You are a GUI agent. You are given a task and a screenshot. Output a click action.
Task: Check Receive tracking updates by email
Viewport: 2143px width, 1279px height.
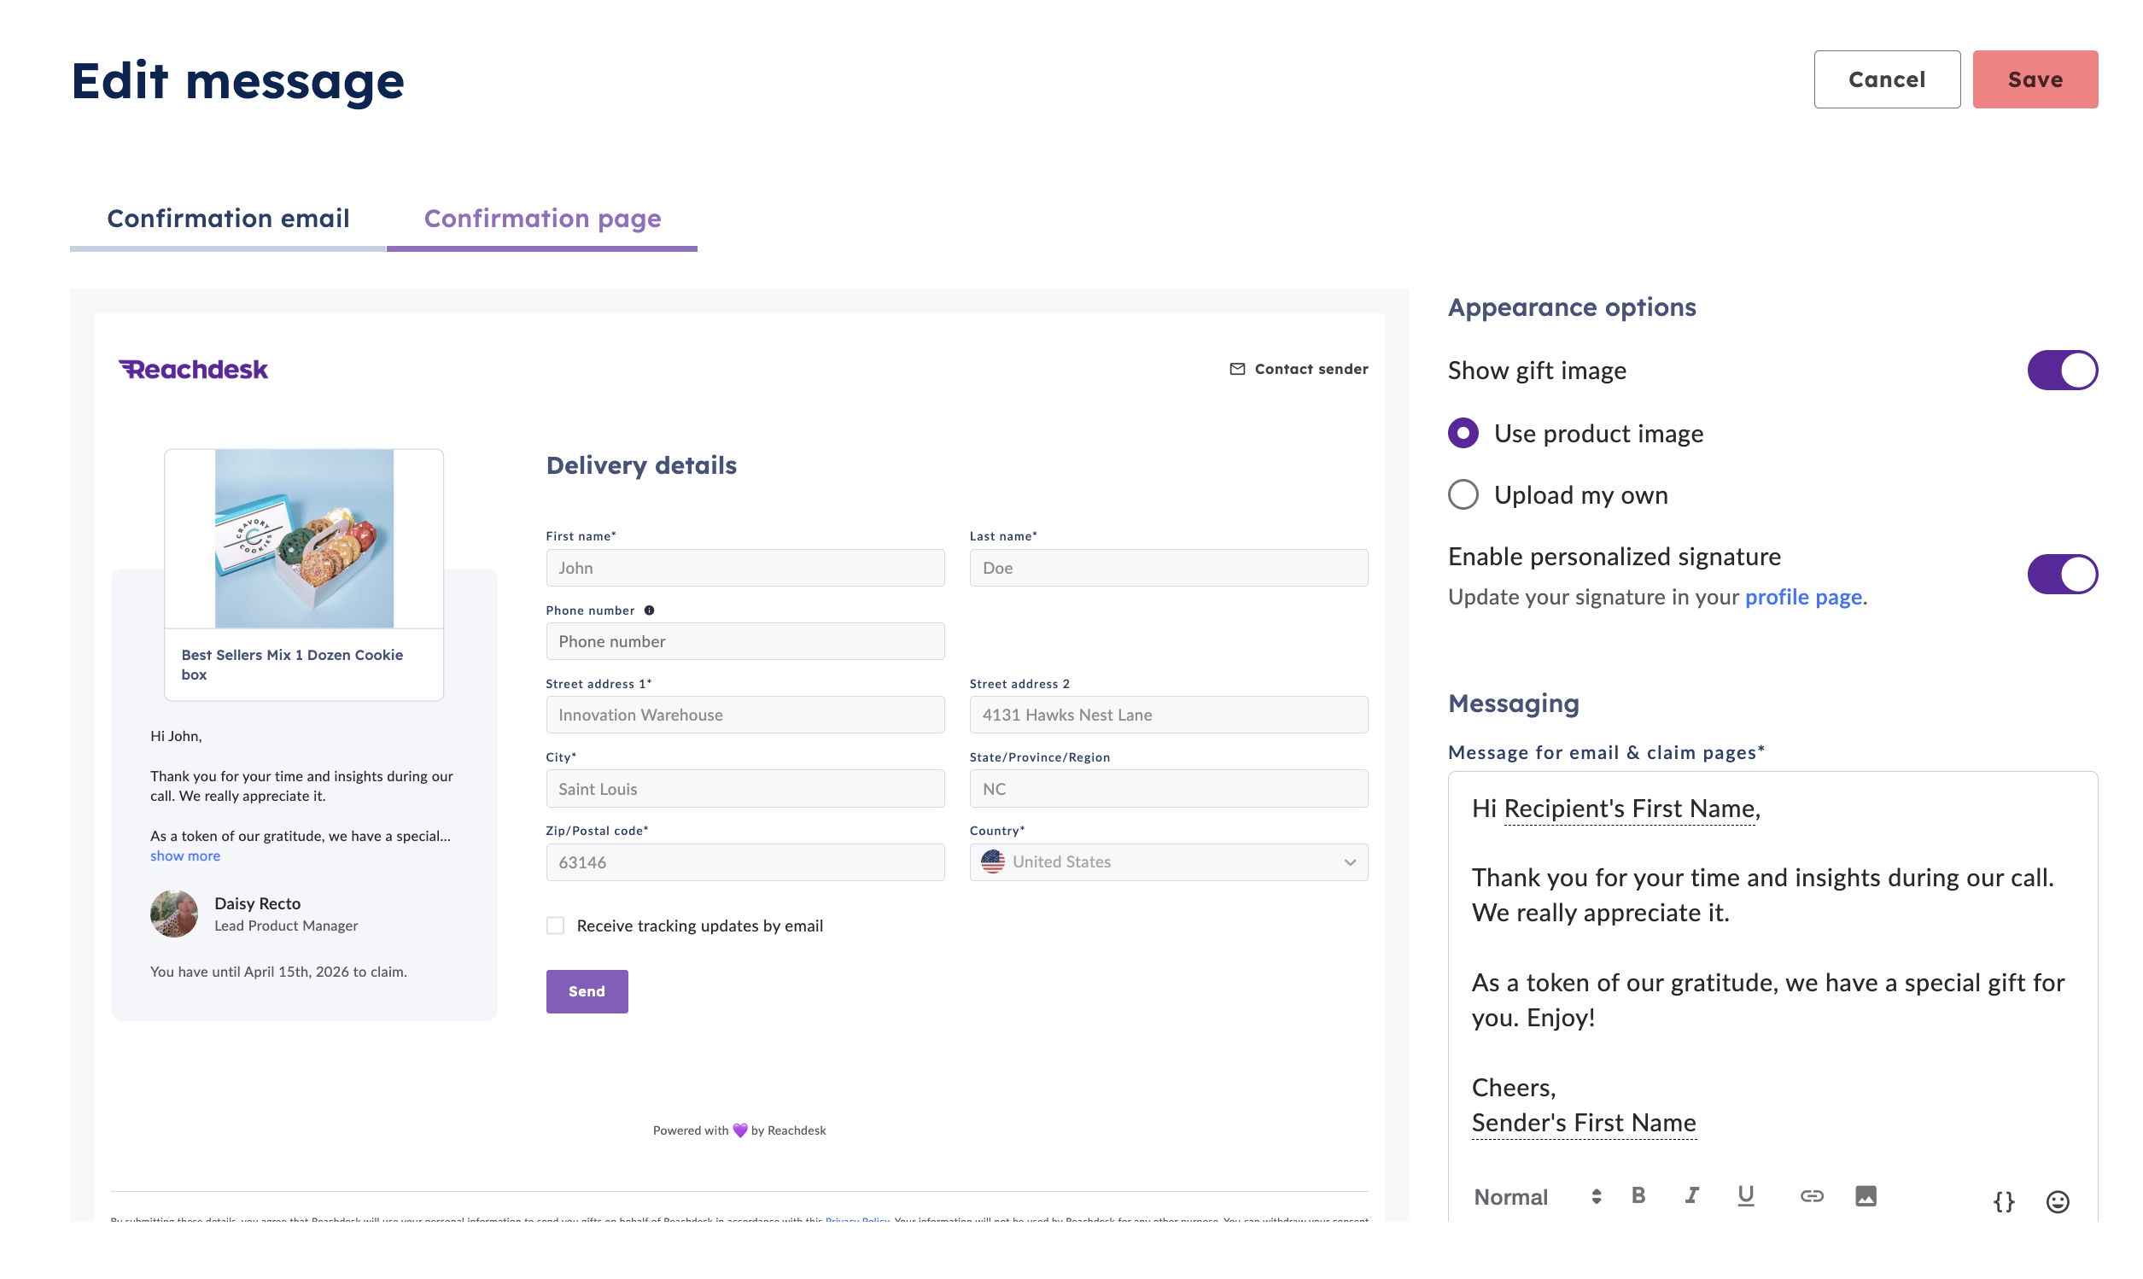pos(555,926)
